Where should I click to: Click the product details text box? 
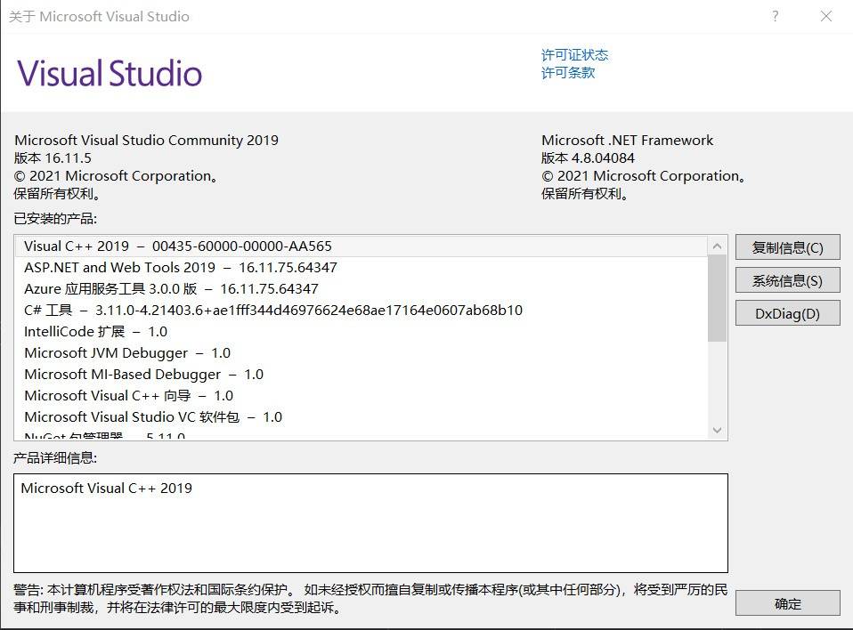coord(370,523)
